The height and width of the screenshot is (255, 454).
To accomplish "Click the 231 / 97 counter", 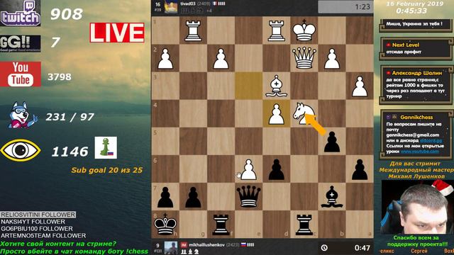I will 70,117.
